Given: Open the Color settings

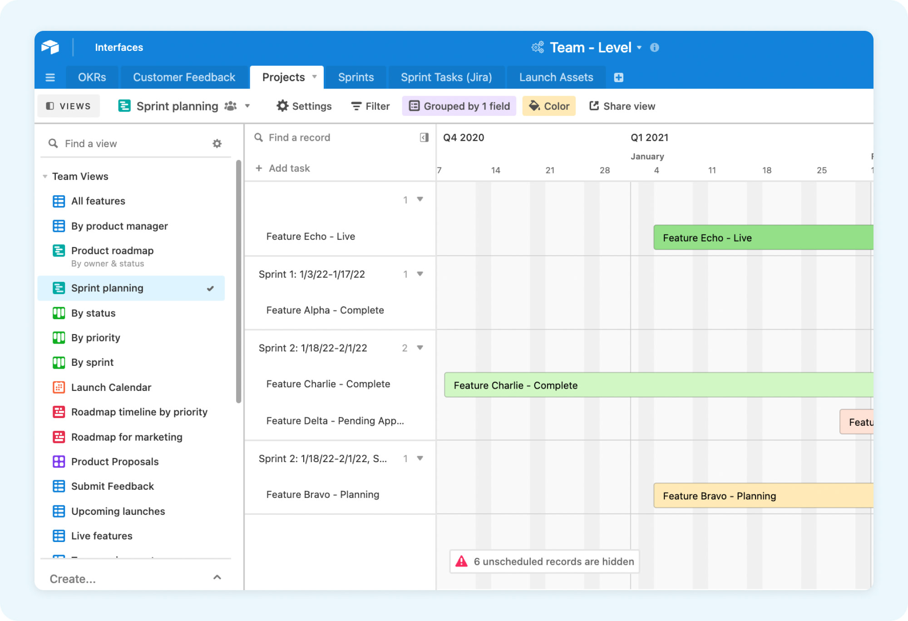Looking at the screenshot, I should 549,106.
